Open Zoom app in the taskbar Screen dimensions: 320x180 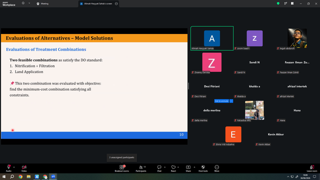point(53,176)
